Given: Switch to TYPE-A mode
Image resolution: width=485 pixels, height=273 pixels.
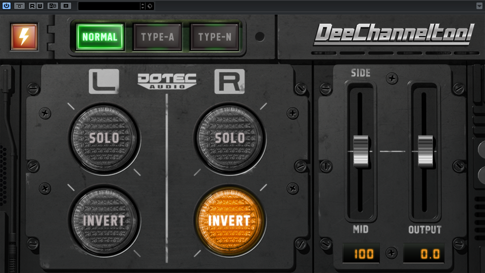Looking at the screenshot, I should [x=158, y=37].
